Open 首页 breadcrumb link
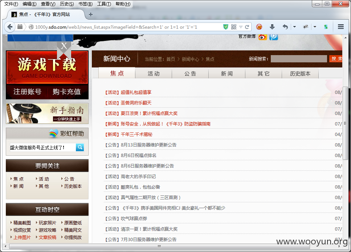 (171, 59)
